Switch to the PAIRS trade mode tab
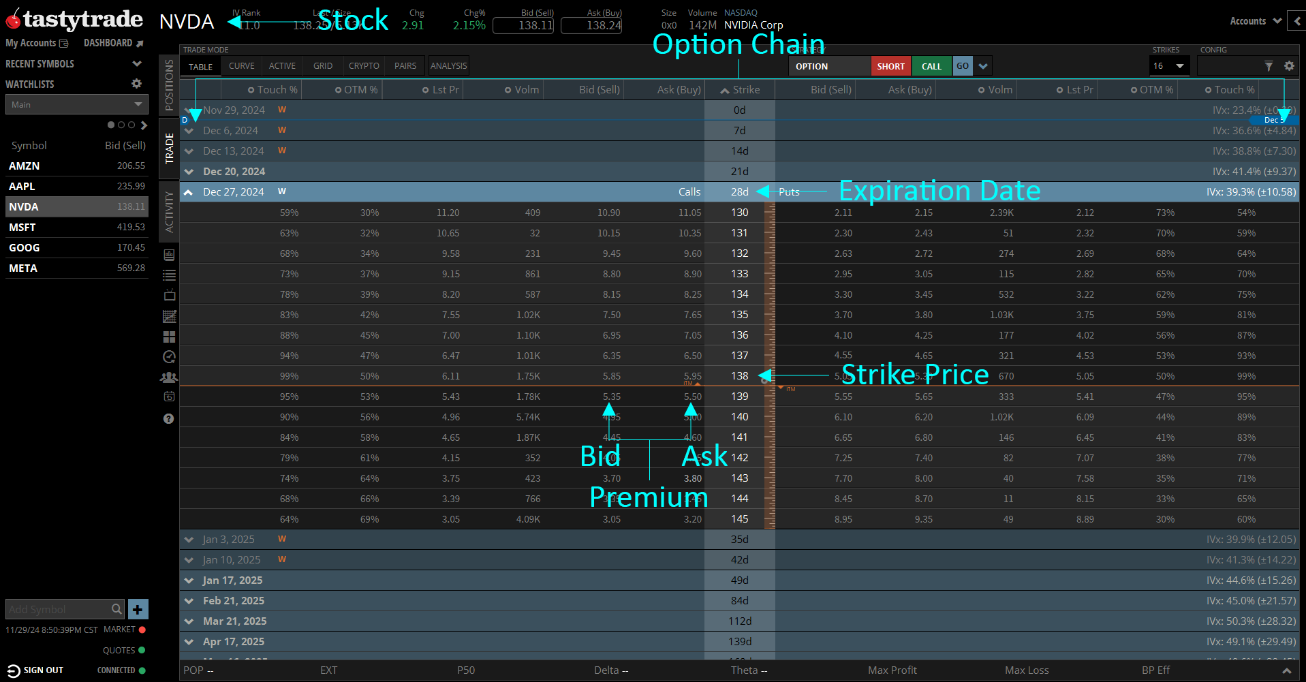The width and height of the screenshot is (1306, 682). [x=405, y=66]
